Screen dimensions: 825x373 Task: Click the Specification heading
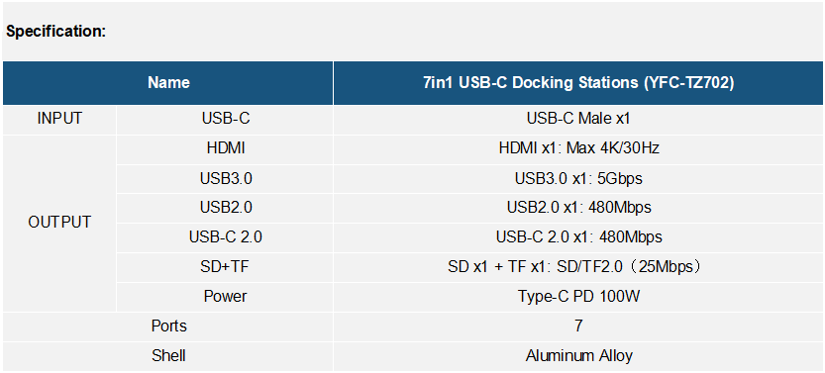tap(55, 31)
